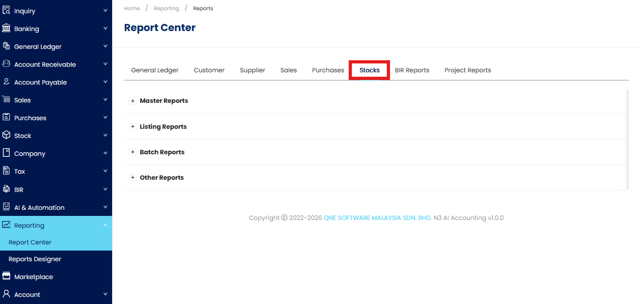The image size is (638, 304).
Task: Click the Account person icon
Action: (6, 294)
